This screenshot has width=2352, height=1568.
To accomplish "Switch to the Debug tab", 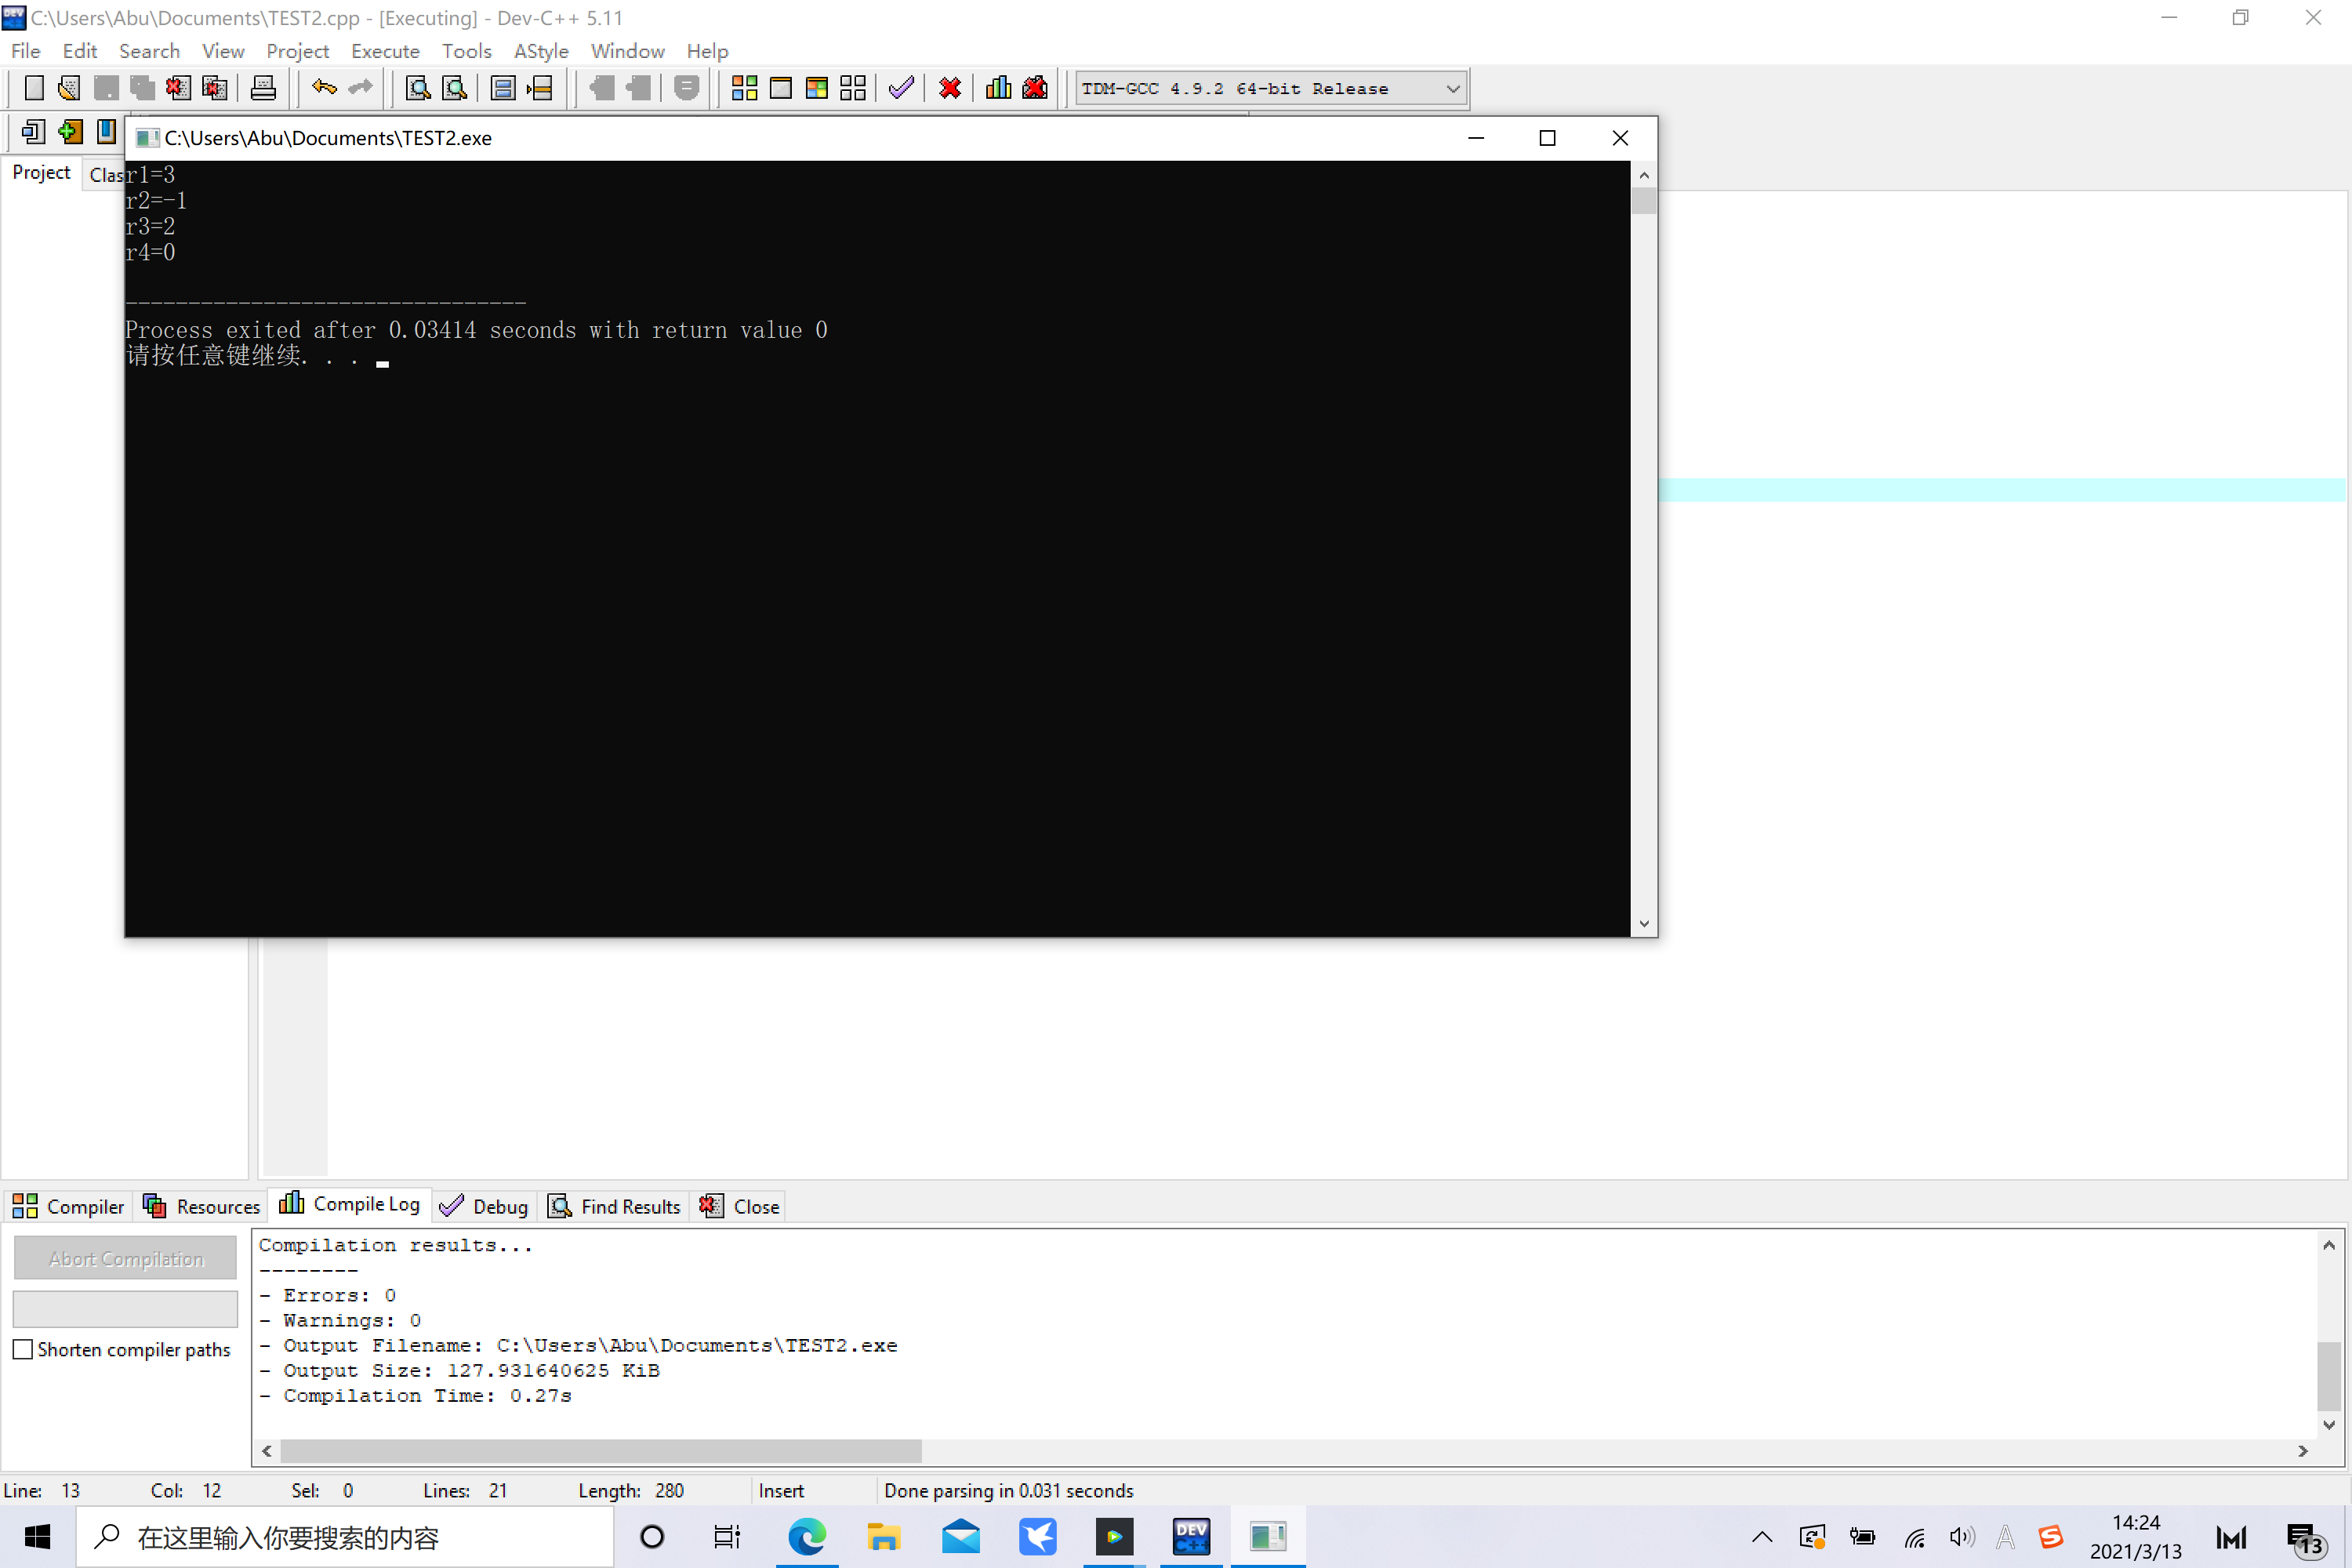I will click(485, 1206).
